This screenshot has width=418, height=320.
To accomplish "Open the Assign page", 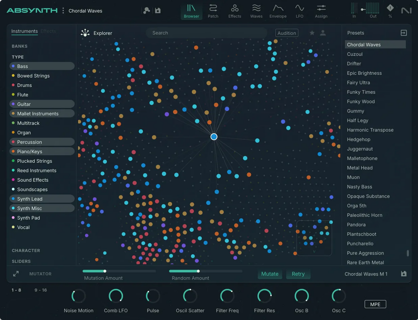I will coord(321,11).
